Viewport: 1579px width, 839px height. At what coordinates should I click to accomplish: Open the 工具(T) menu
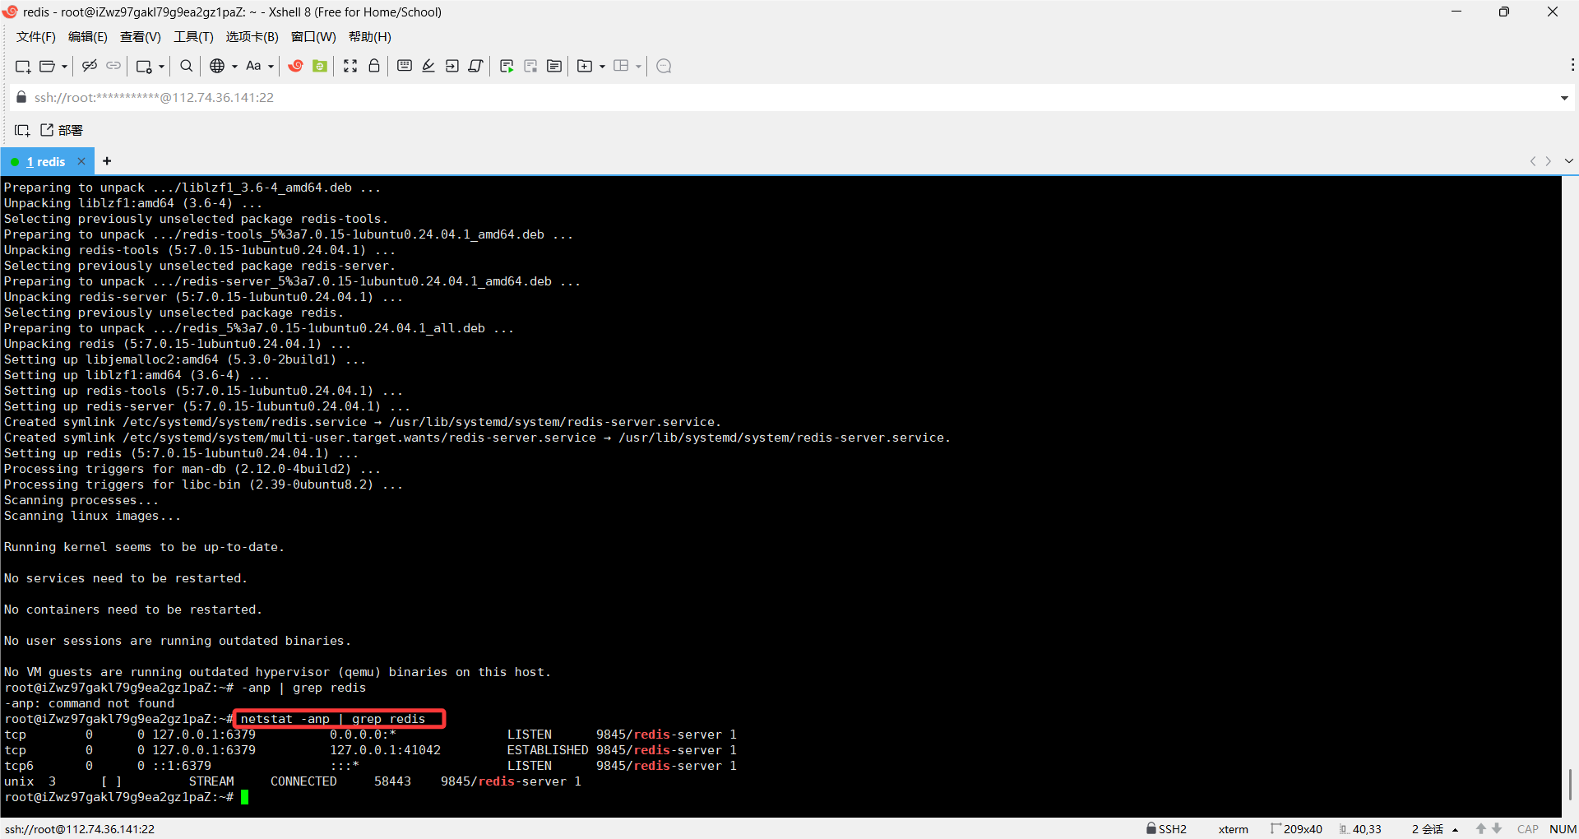(x=193, y=37)
